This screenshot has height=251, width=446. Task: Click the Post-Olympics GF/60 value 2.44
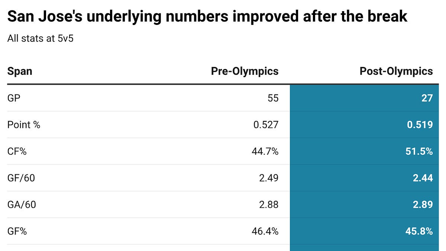(423, 178)
